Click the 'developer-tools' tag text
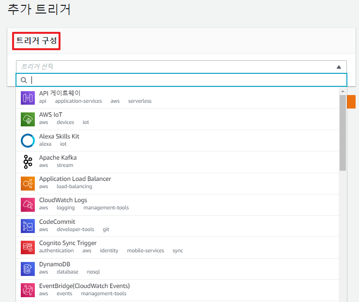 (x=75, y=229)
